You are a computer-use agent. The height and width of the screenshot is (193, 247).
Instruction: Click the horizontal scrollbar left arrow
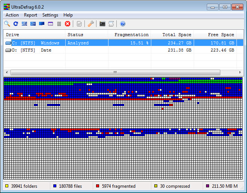[x=7, y=72]
